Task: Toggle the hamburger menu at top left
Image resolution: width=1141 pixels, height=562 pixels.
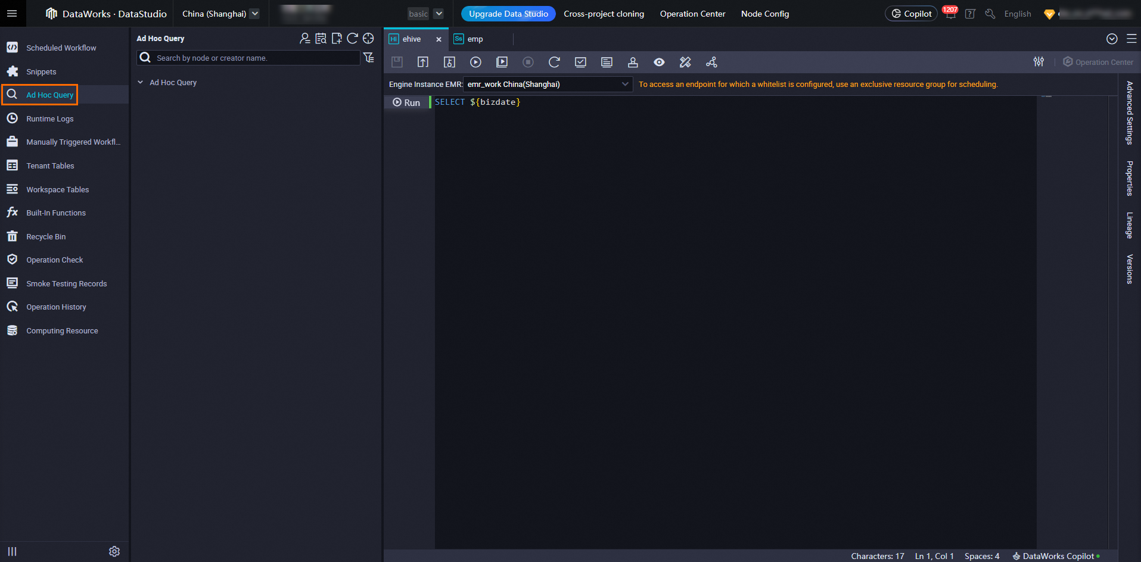Action: tap(12, 13)
